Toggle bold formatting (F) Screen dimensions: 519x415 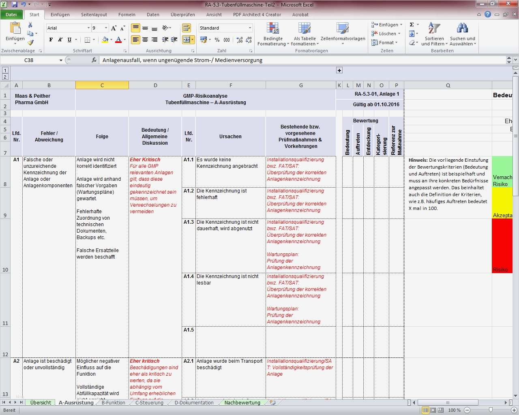tap(51, 40)
